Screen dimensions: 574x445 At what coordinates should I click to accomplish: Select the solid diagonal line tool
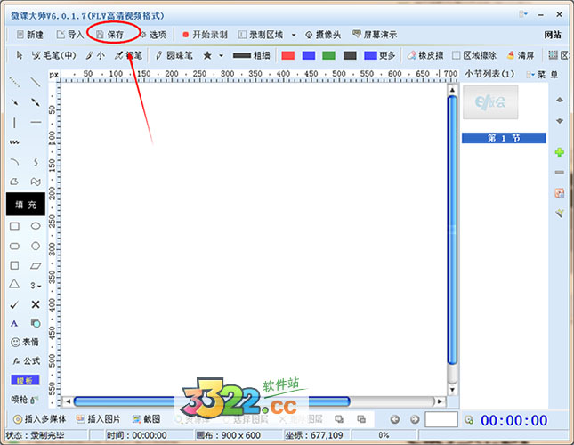(36, 82)
